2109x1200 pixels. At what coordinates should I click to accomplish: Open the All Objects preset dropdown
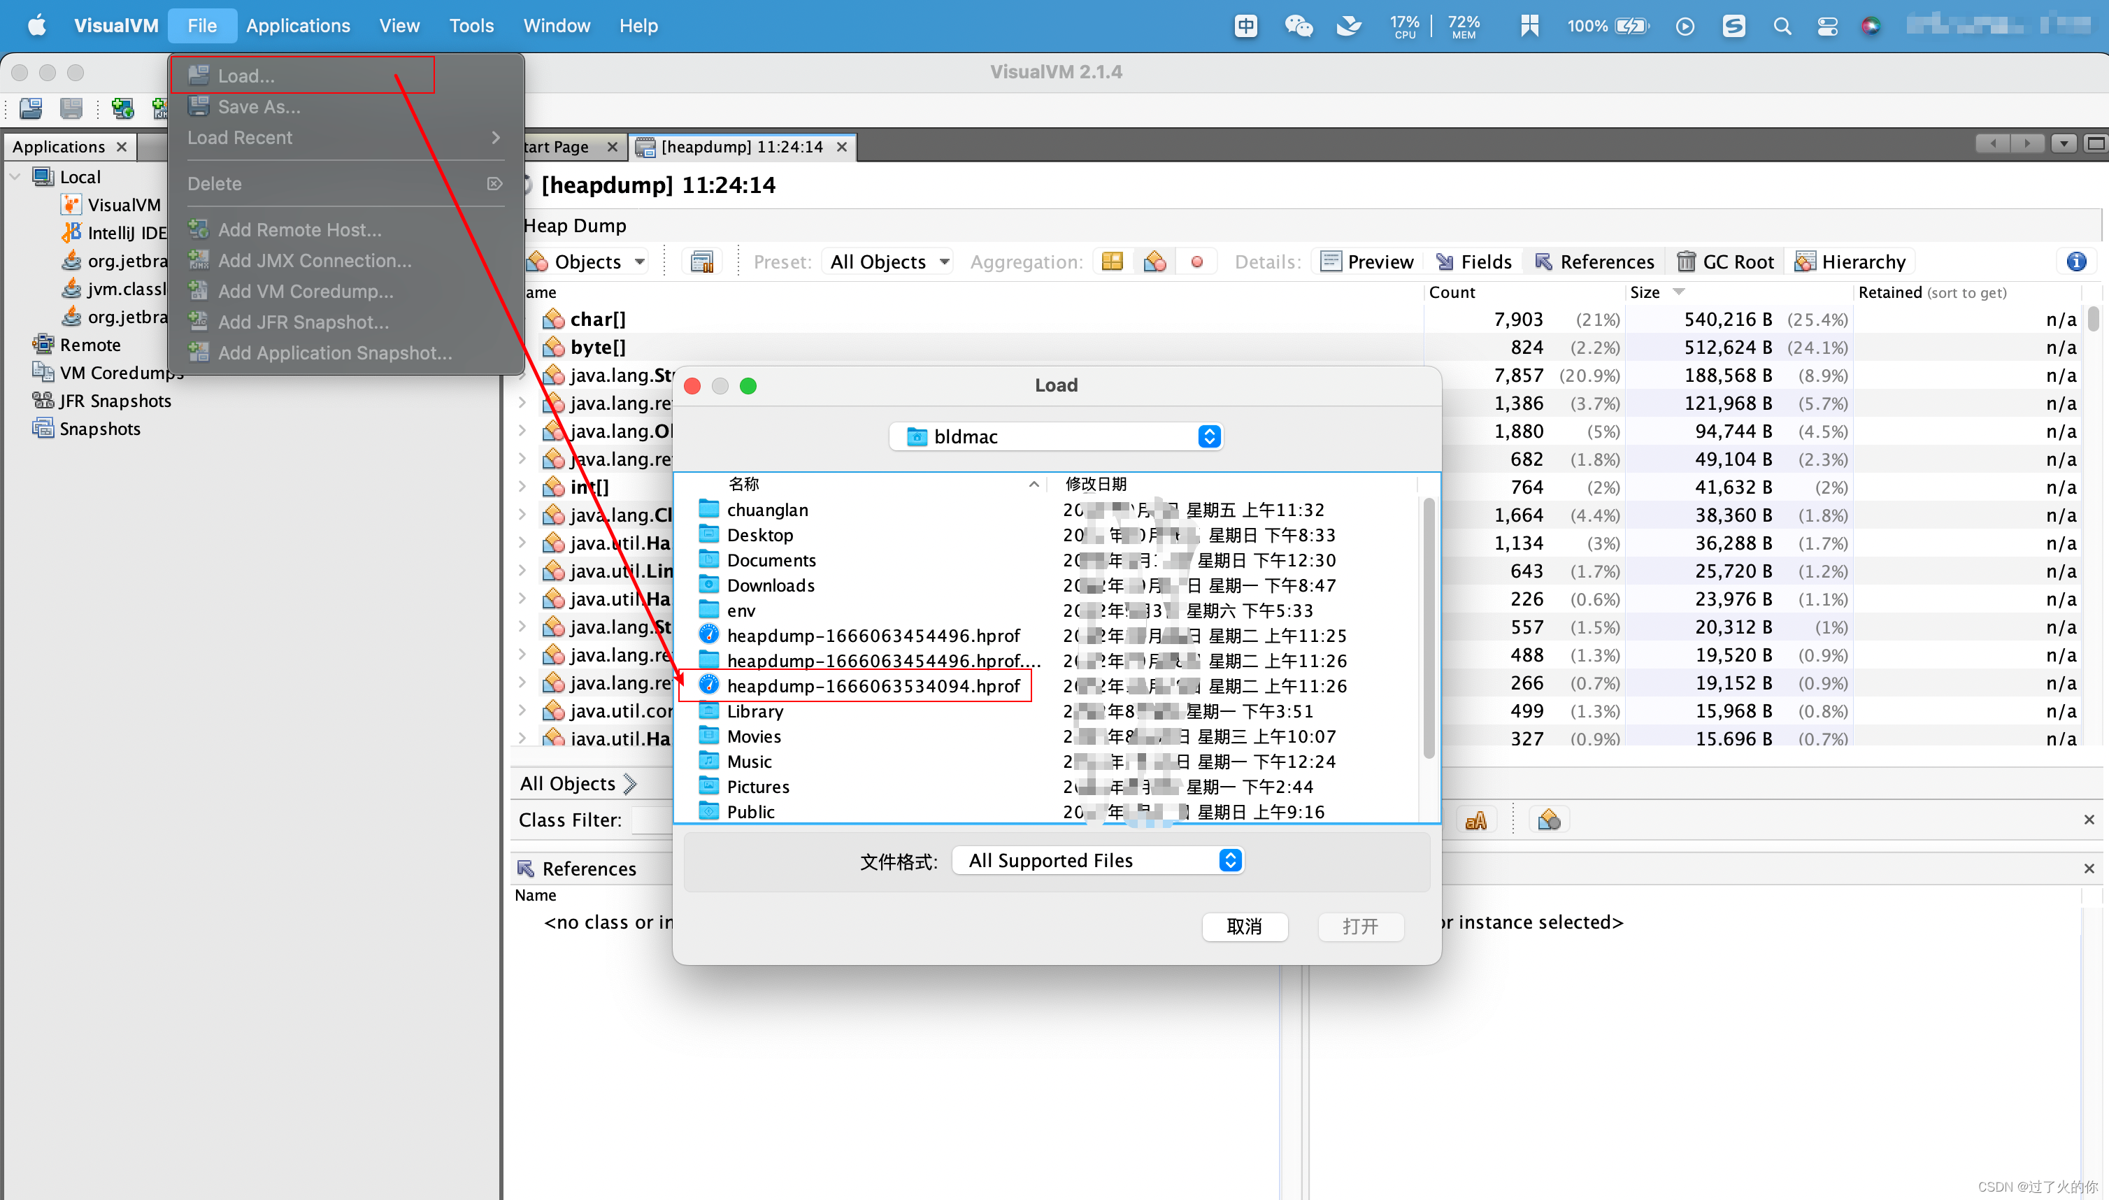[889, 262]
